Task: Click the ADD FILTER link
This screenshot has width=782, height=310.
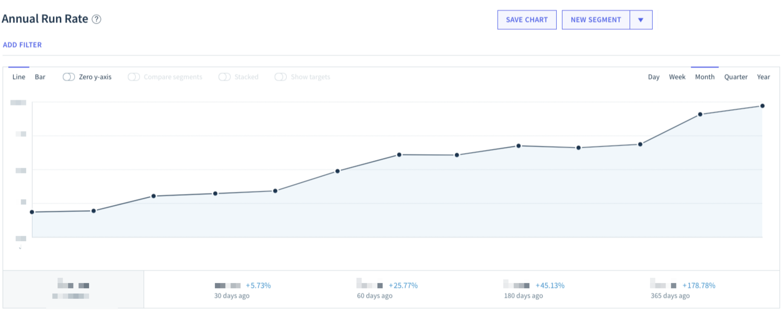Action: click(x=22, y=45)
